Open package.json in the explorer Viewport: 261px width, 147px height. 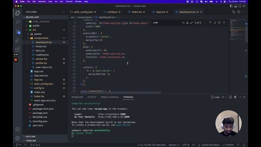pos(40,113)
